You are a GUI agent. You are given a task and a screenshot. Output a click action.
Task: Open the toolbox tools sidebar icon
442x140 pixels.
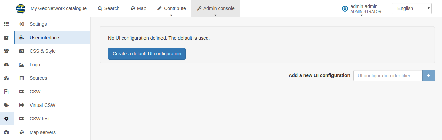[x=6, y=132]
